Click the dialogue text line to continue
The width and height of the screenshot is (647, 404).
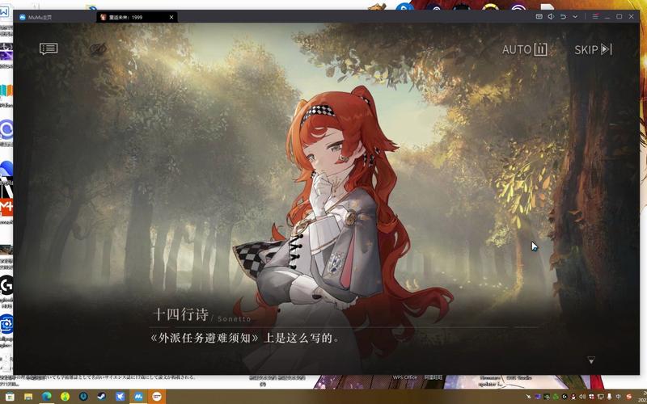[244, 338]
